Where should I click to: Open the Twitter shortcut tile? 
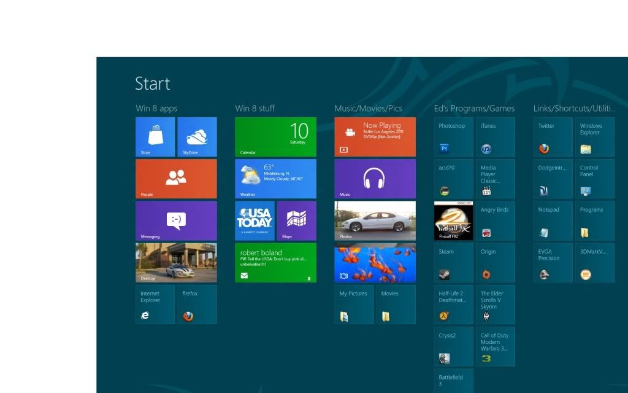[x=553, y=137]
